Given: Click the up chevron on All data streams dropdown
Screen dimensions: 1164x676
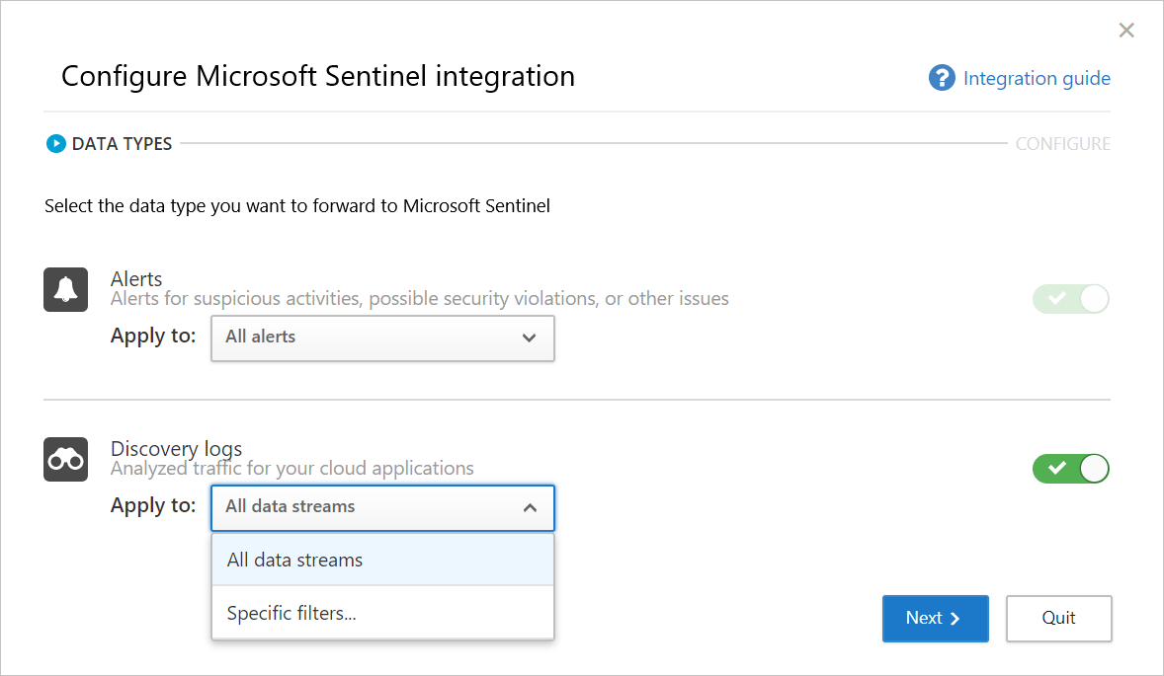Looking at the screenshot, I should (x=531, y=507).
